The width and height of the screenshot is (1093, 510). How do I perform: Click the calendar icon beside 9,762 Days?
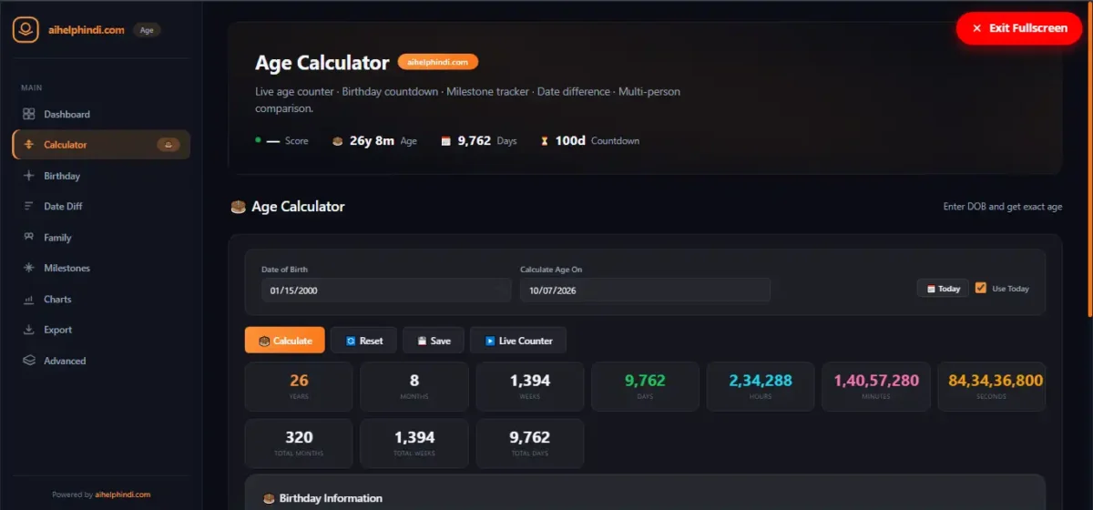click(446, 141)
